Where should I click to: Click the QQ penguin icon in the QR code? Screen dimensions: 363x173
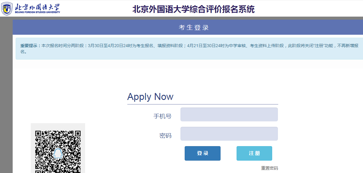(x=58, y=153)
